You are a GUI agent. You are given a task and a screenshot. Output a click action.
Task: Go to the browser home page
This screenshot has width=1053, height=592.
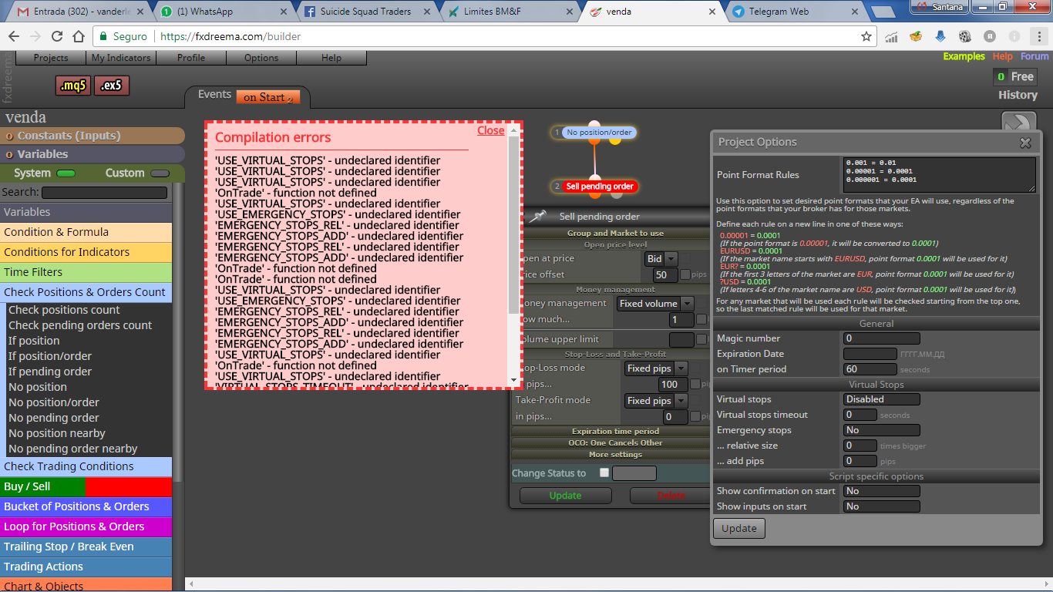[79, 36]
